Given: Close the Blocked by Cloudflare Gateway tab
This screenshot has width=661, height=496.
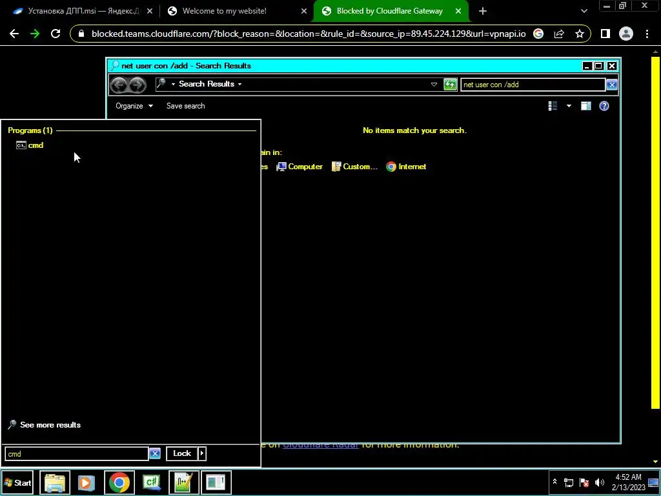Looking at the screenshot, I should (458, 11).
